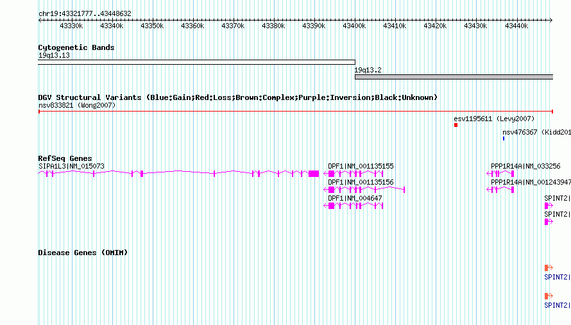Image resolution: width=571 pixels, height=325 pixels.
Task: Open the esv1195611 (Levy2007) variant label
Action: (494, 119)
